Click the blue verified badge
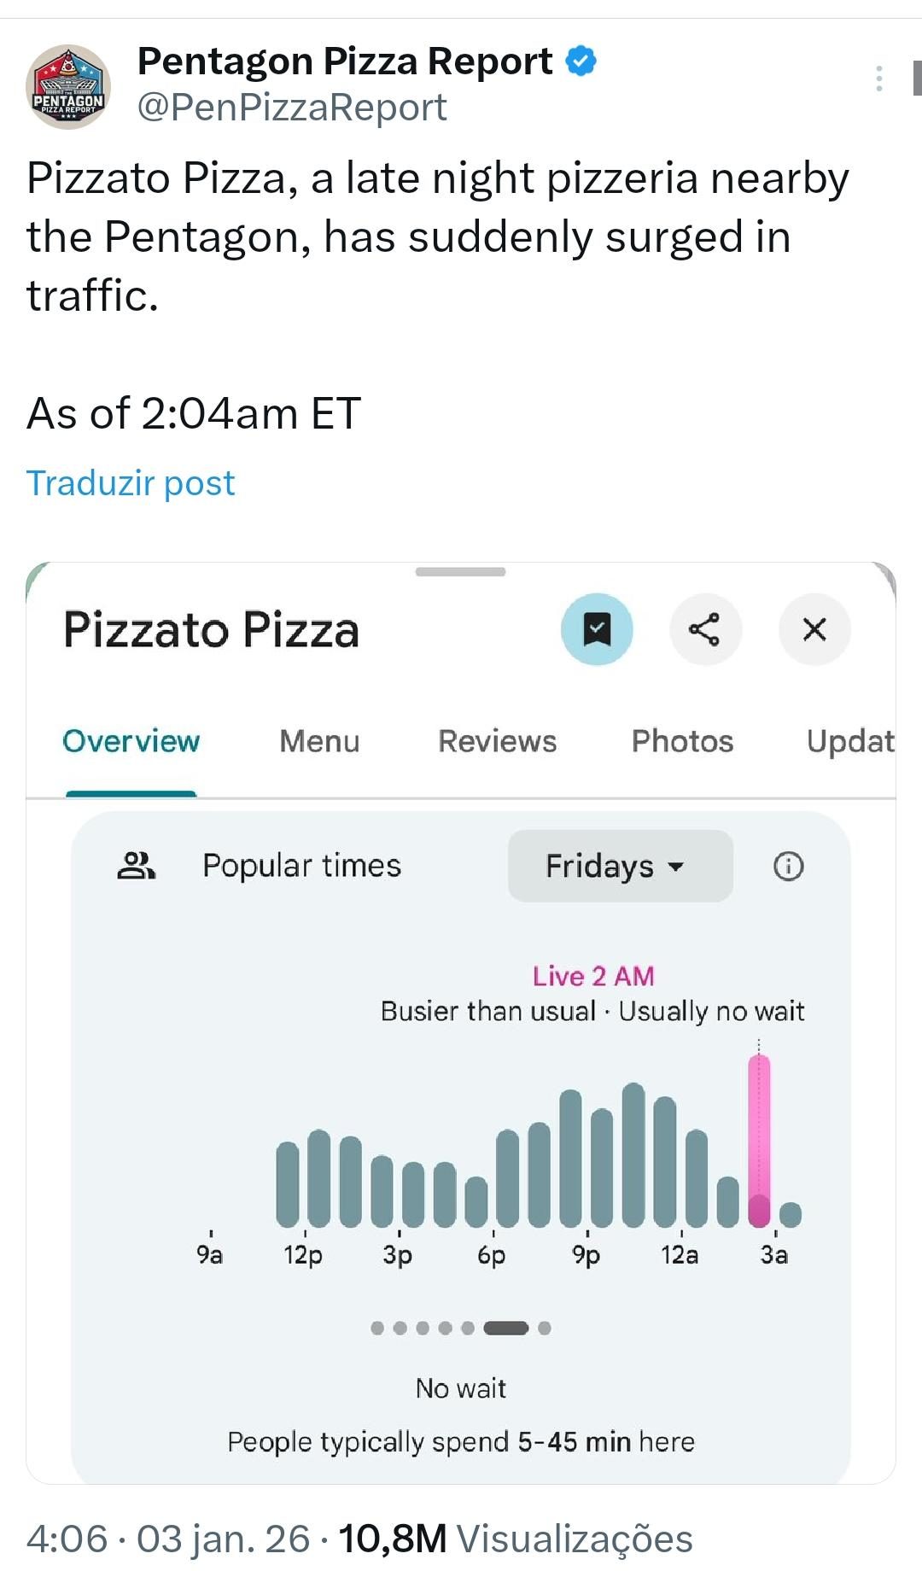This screenshot has height=1571, width=922. coord(581,61)
